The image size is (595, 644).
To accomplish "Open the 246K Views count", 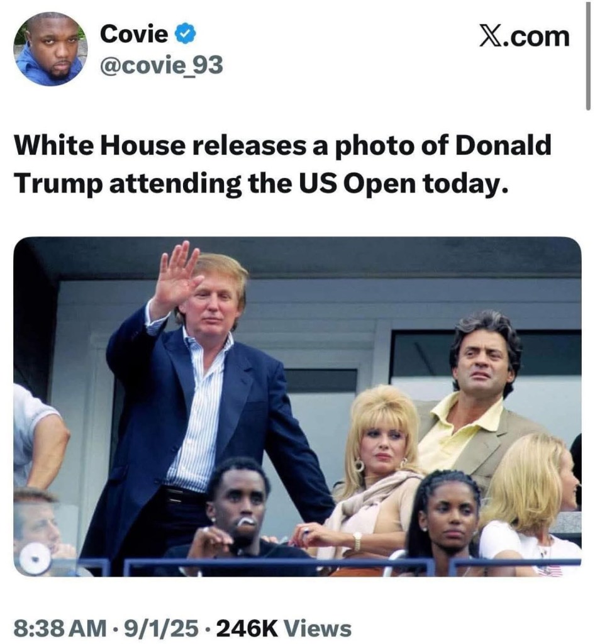I will (284, 628).
